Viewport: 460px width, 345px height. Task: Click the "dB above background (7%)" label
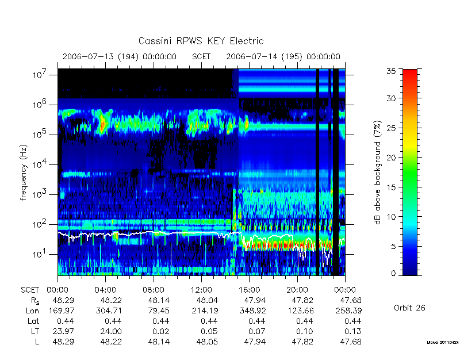(378, 172)
